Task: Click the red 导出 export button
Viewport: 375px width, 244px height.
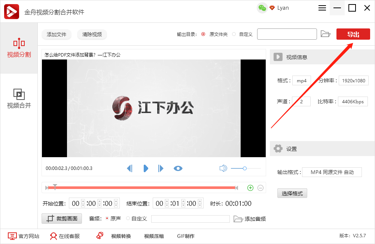Action: click(353, 34)
